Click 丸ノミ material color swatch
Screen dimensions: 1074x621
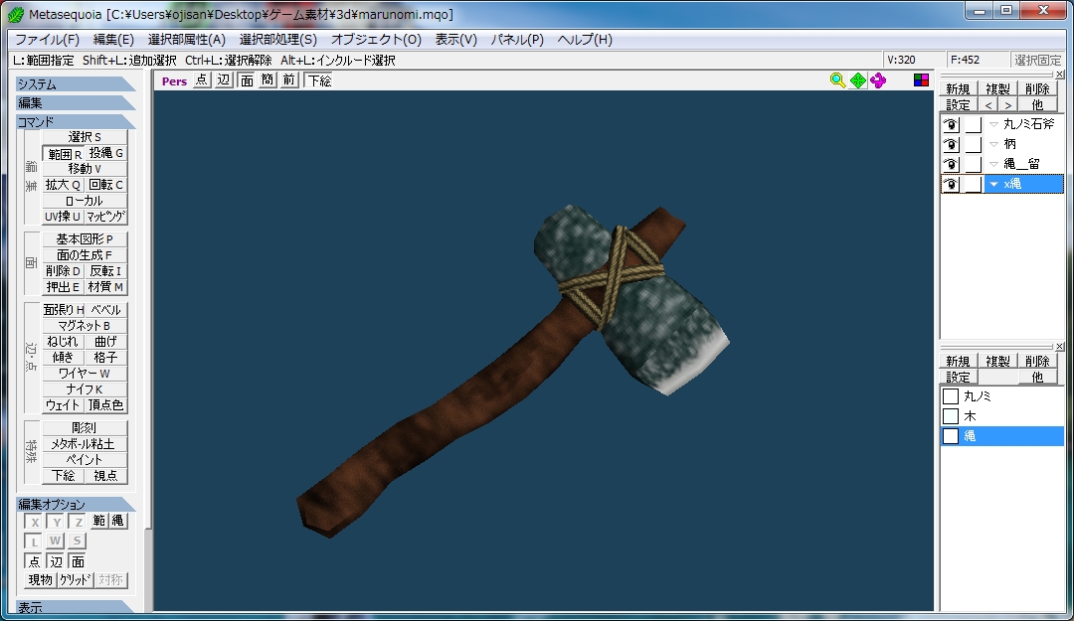click(x=951, y=396)
